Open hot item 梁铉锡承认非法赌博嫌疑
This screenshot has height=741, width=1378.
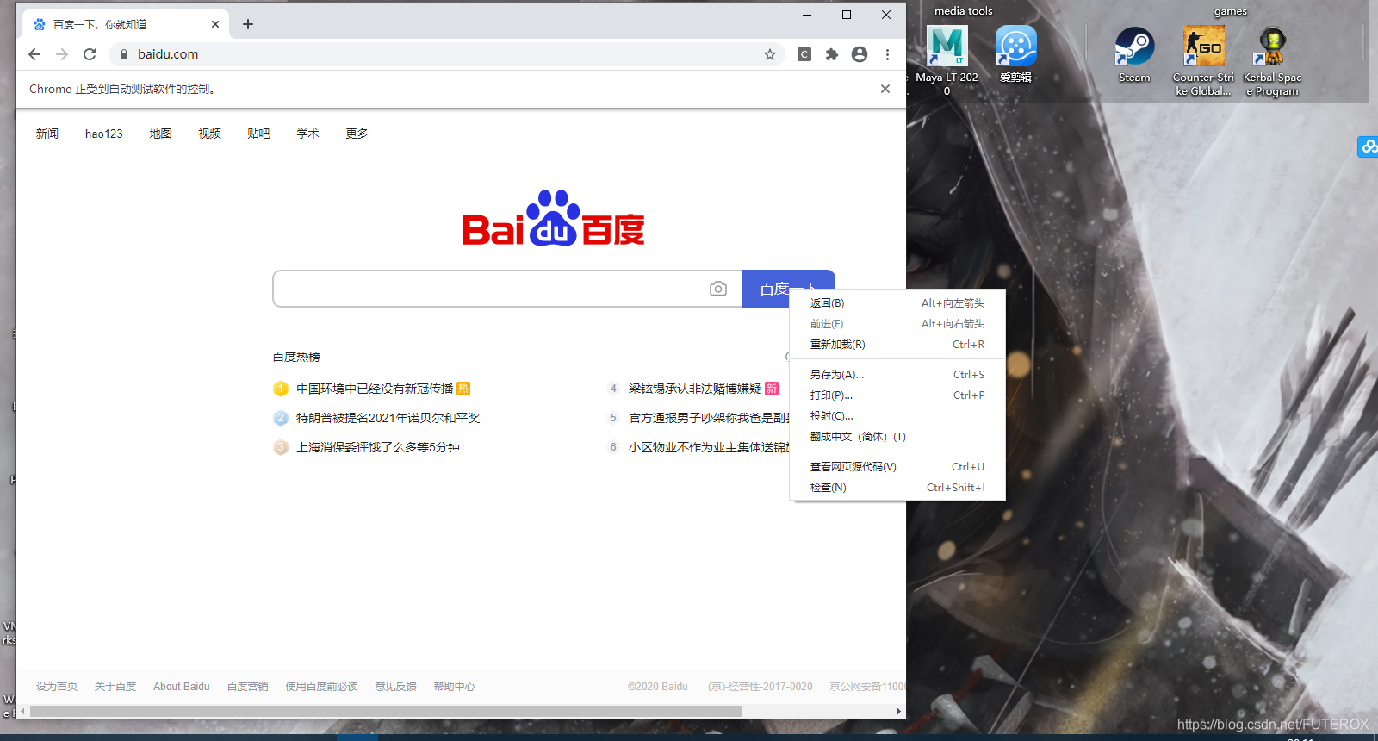tap(695, 389)
